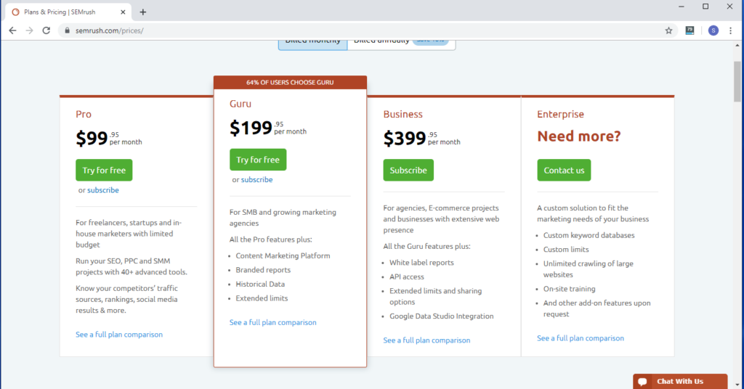Close the Plans & Pricing tab
Viewport: 744px width, 389px height.
[x=123, y=12]
